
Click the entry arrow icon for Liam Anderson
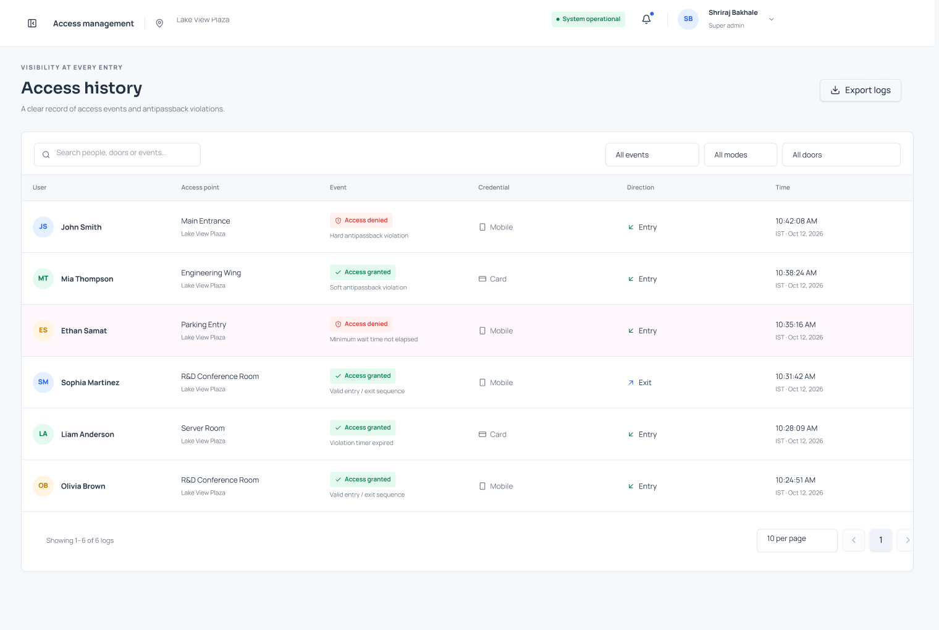point(631,435)
